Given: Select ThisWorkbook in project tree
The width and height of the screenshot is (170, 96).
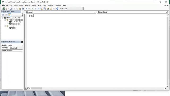Looking at the screenshot, I should click(x=15, y=24).
